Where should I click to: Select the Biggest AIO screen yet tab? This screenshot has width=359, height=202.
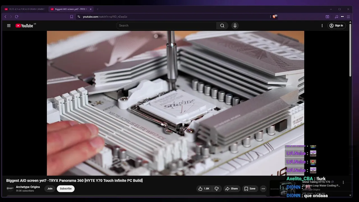point(69,9)
